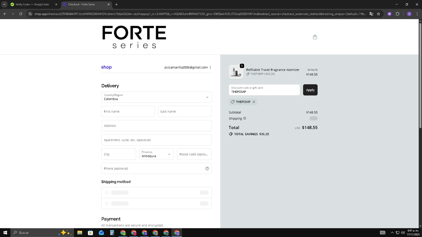Expand the Country/Region dropdown
The image size is (422, 237).
coord(156,97)
